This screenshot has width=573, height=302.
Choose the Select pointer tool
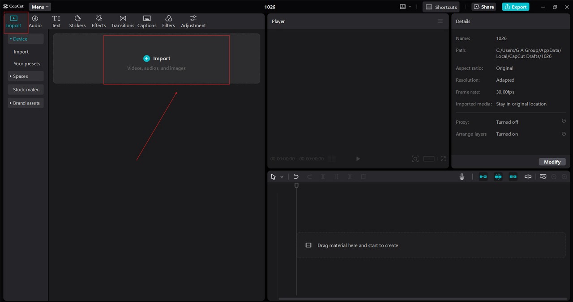(x=273, y=177)
